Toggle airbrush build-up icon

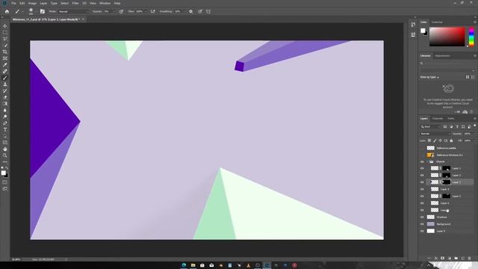[x=152, y=12]
